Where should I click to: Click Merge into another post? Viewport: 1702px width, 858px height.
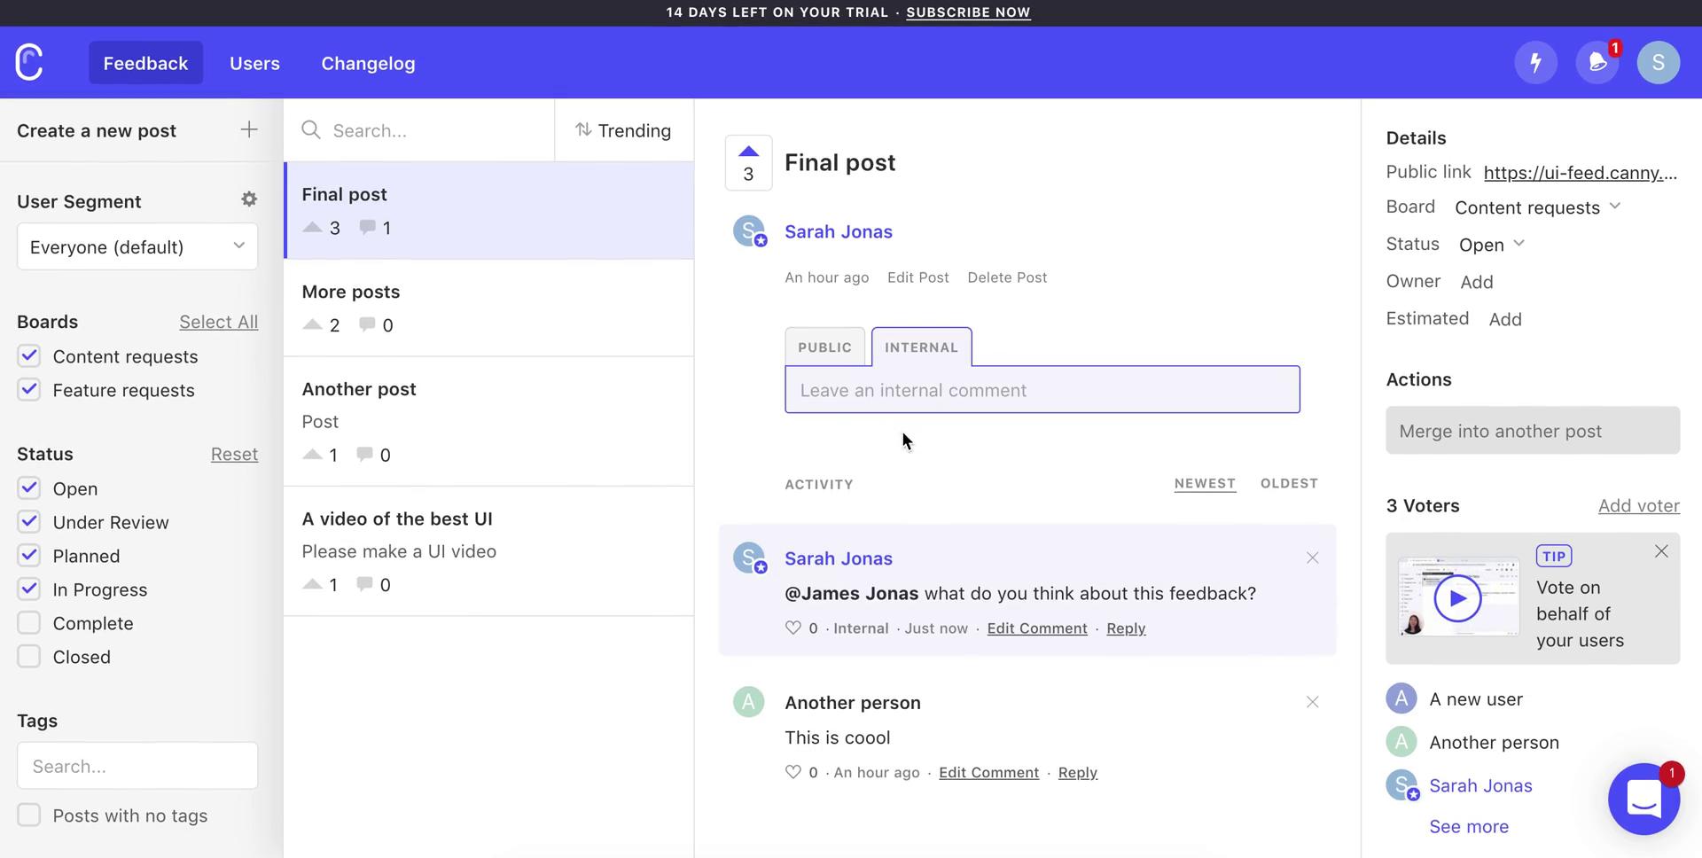pos(1532,431)
